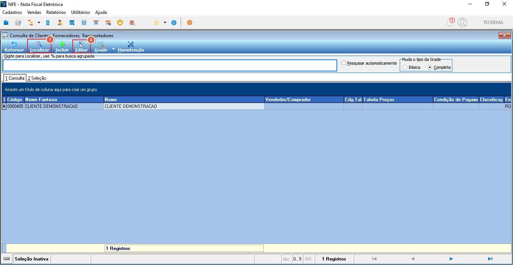Open the Cadastros menu
The width and height of the screenshot is (513, 265).
coord(12,12)
